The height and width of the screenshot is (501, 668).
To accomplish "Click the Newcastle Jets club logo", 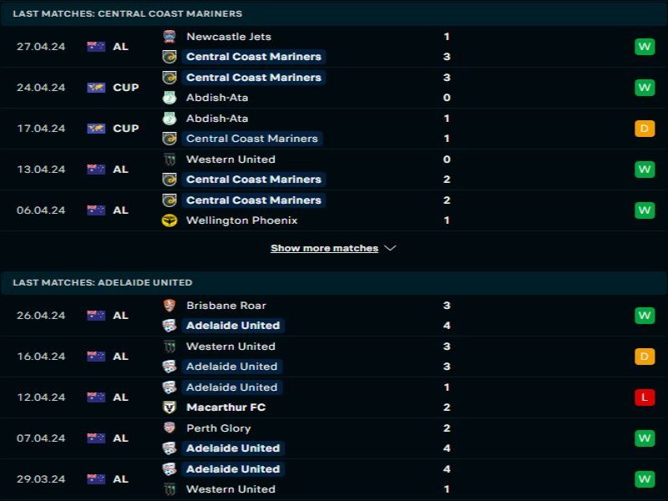I will [x=170, y=37].
